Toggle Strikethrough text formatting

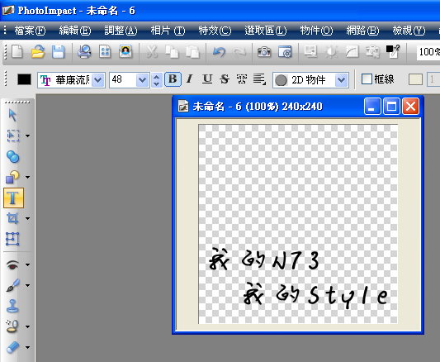225,79
